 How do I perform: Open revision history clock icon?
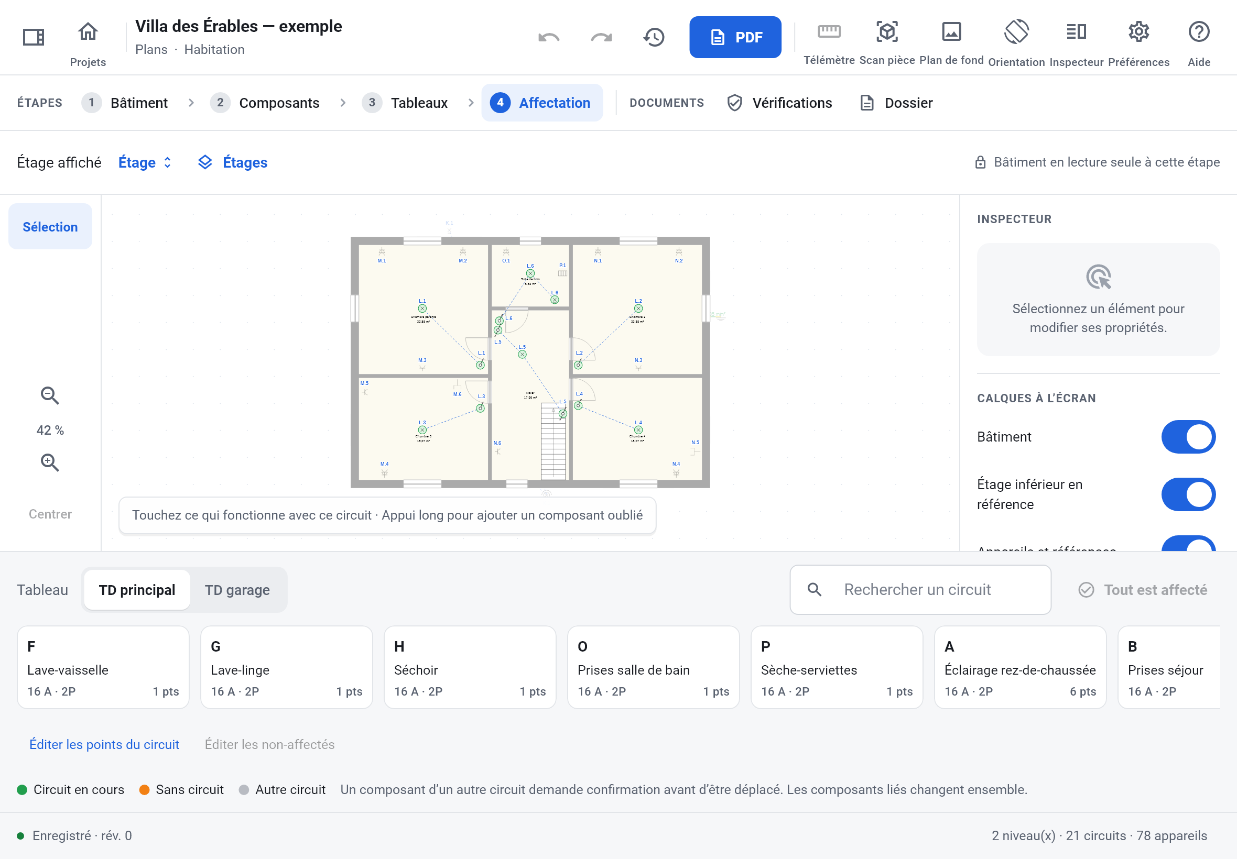coord(654,37)
